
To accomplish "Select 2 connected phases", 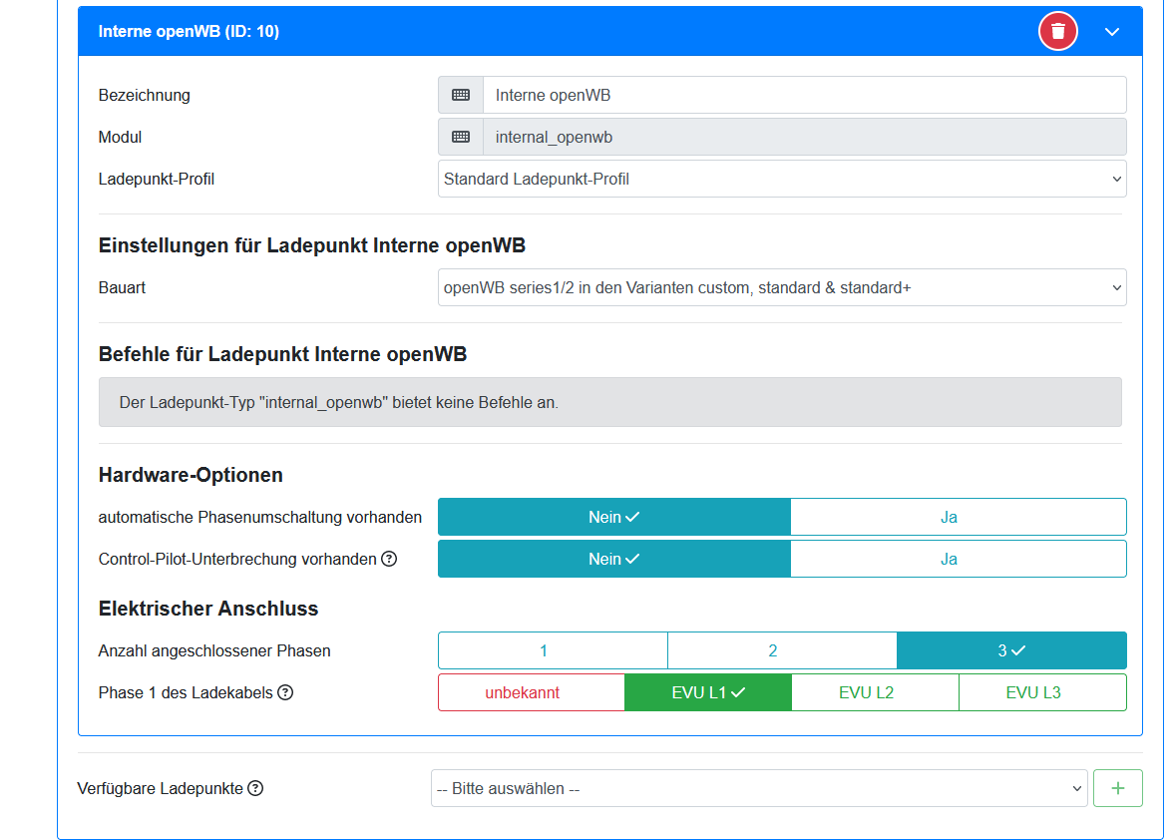I will coord(782,650).
